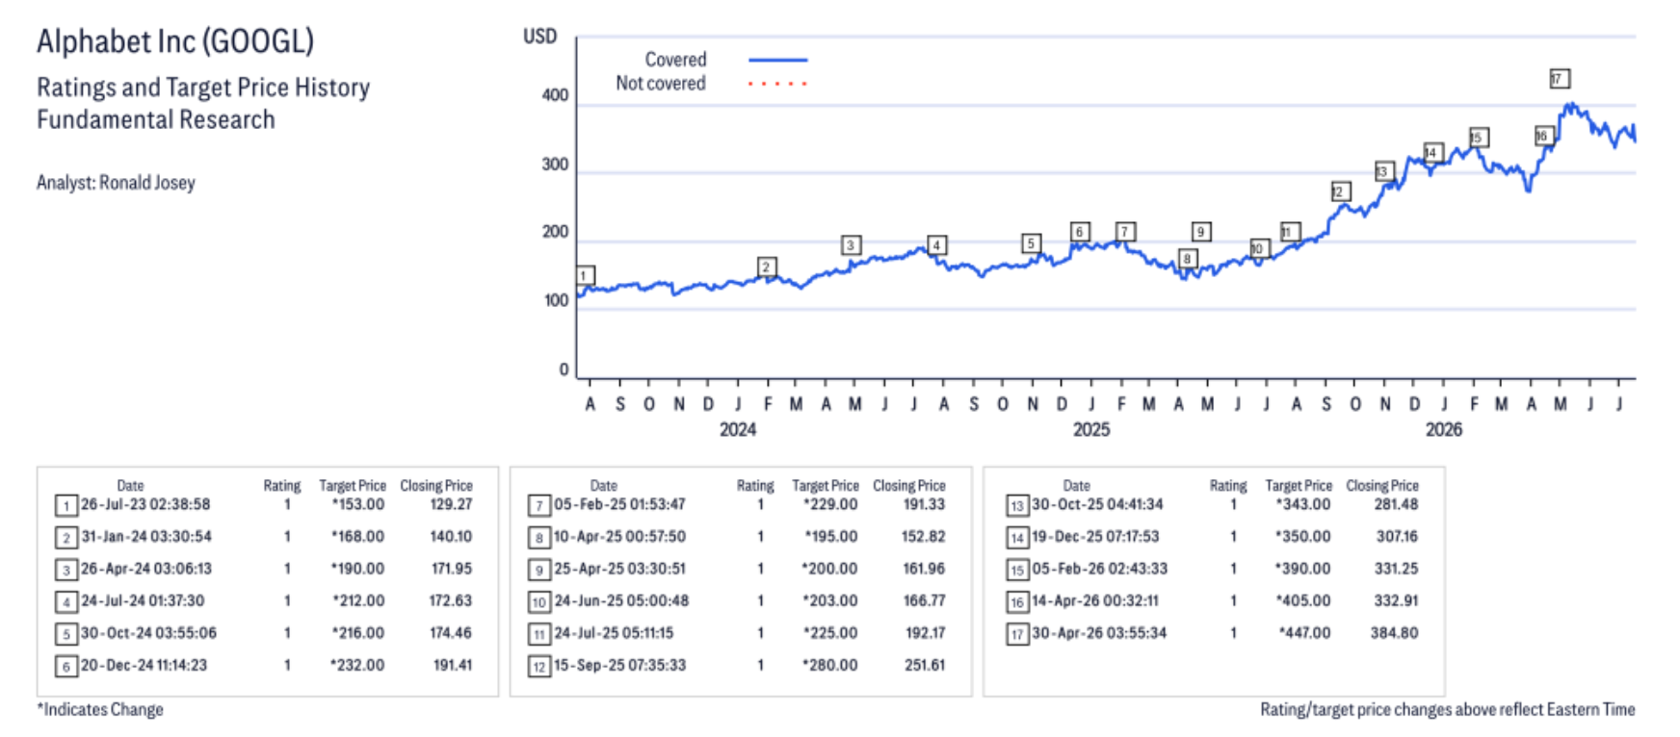Click chart marker 6 near December 2024
Image resolution: width=1680 pixels, height=737 pixels.
click(x=1080, y=232)
